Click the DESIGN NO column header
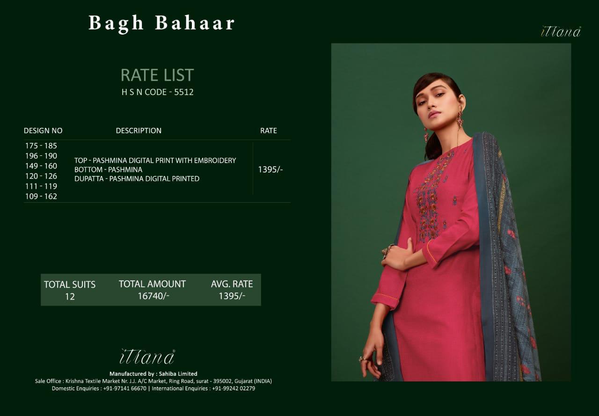Screen dimensions: 599x416 [x=43, y=131]
